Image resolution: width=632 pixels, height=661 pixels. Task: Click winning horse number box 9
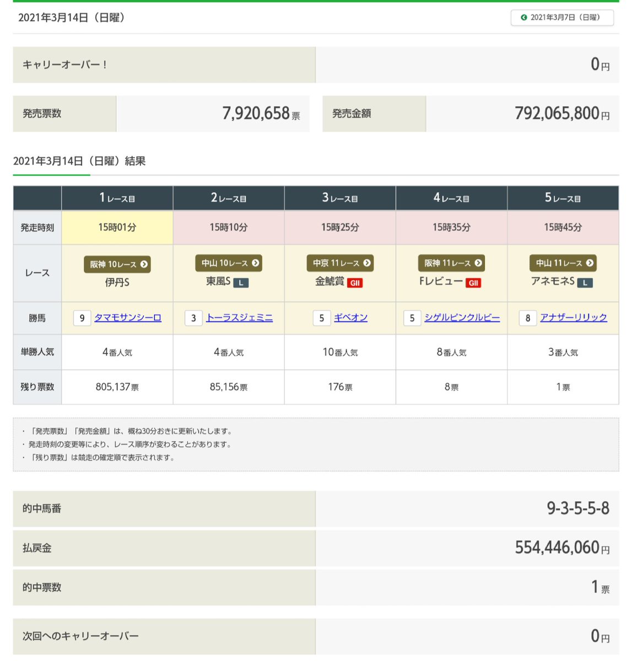(82, 318)
